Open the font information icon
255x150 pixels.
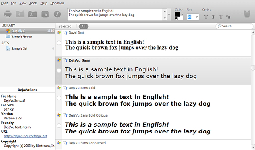coord(57,14)
